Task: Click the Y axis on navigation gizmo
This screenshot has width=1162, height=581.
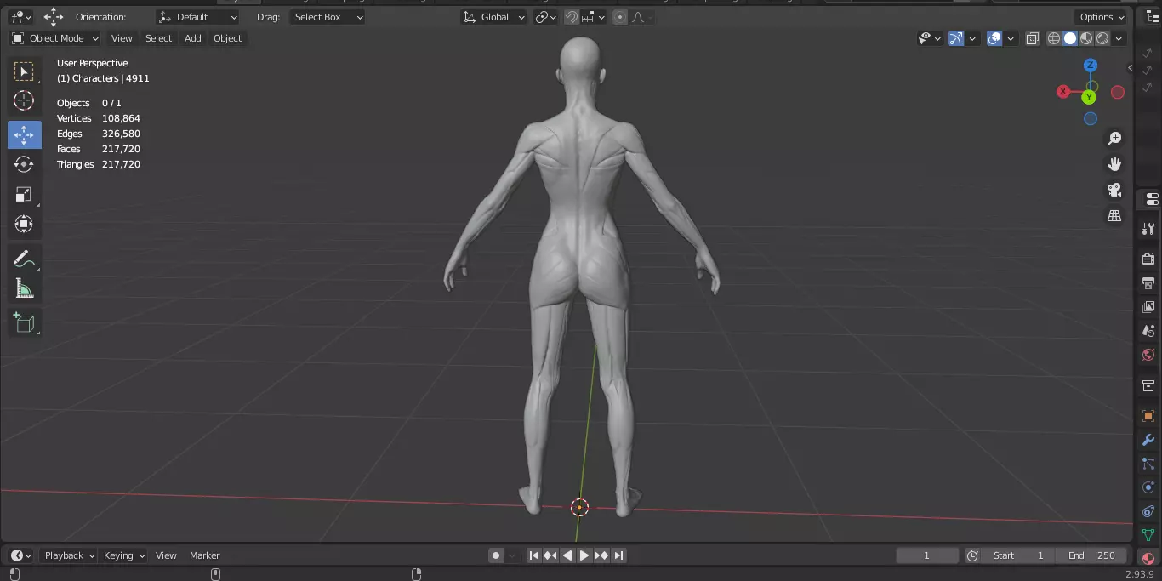Action: (1089, 98)
